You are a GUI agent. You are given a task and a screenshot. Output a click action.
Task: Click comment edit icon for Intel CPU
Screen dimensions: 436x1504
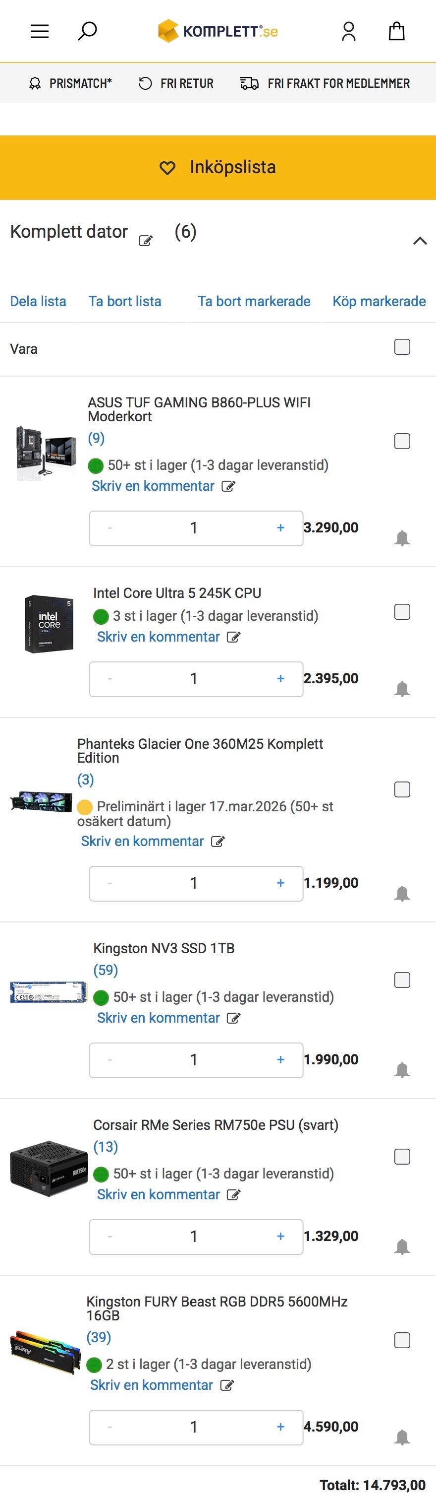(233, 637)
